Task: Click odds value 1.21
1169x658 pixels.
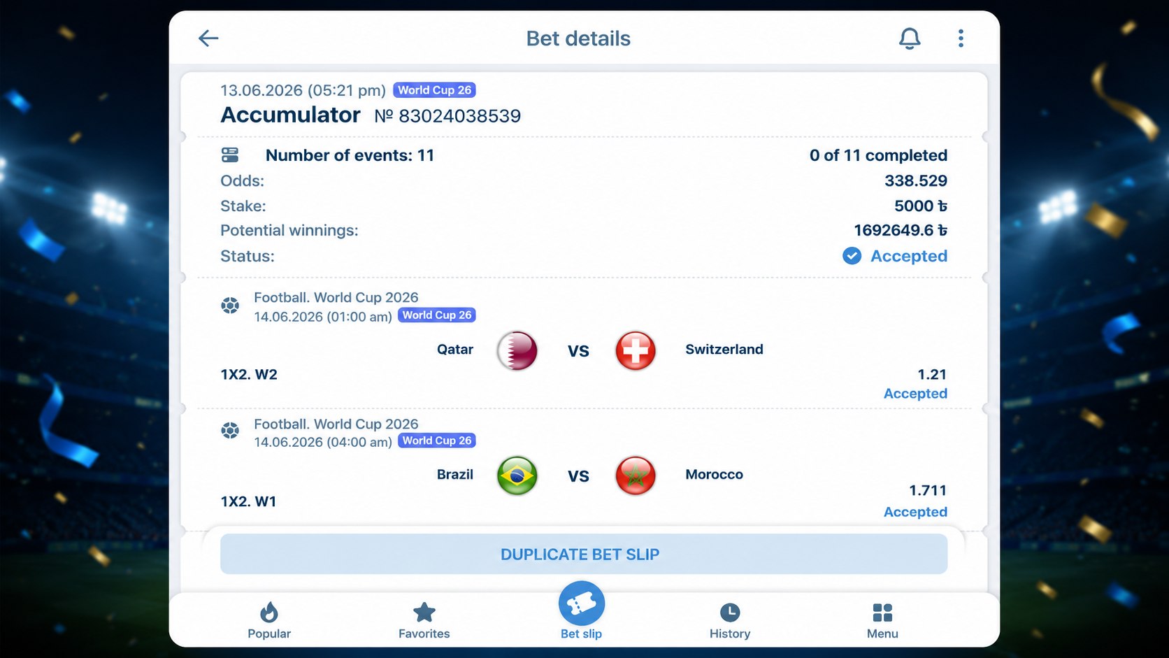Action: 932,375
